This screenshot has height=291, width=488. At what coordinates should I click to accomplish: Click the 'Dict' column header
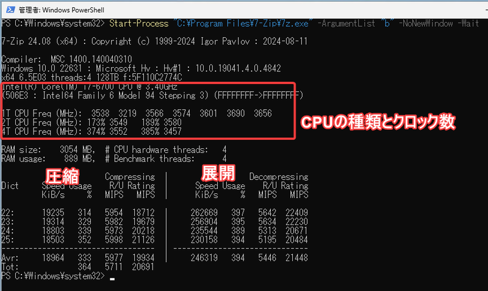point(10,186)
